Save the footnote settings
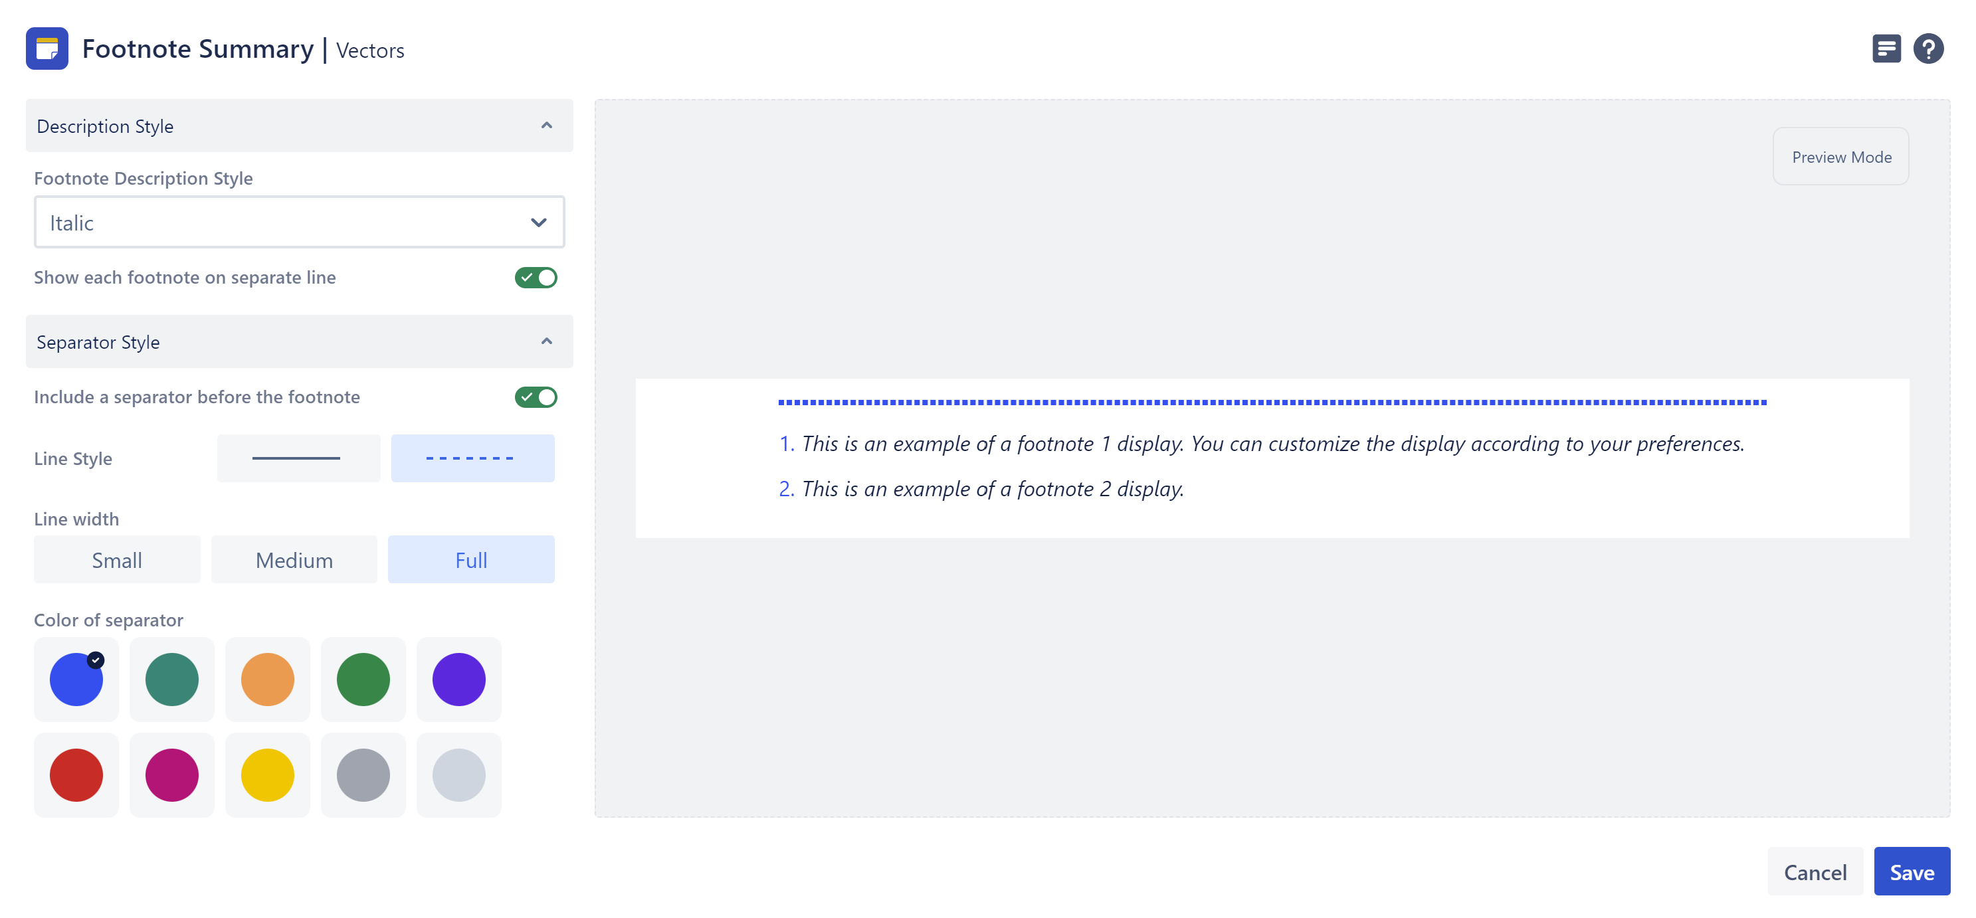The height and width of the screenshot is (918, 1976). tap(1912, 872)
